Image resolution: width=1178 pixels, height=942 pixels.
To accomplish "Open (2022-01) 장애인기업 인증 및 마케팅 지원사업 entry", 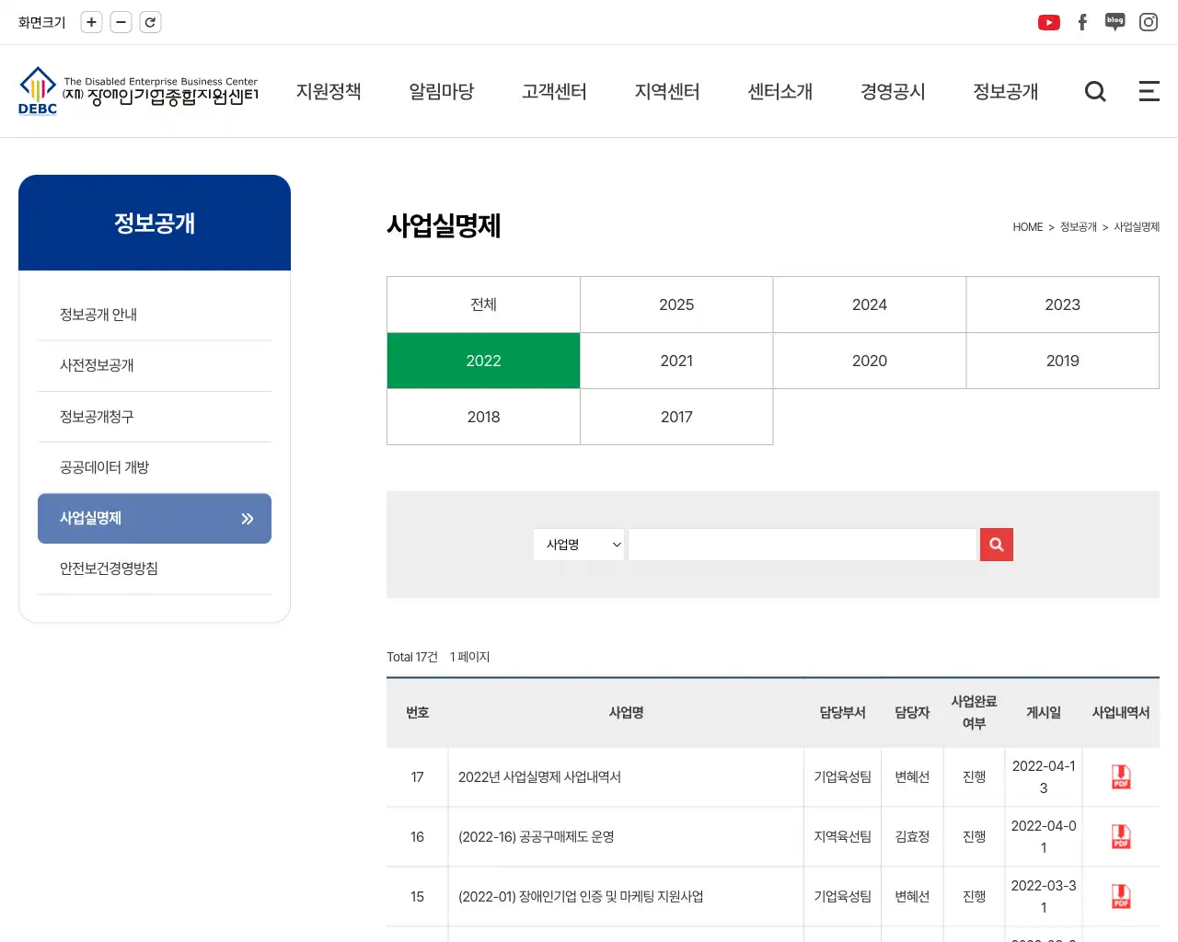I will pos(581,897).
